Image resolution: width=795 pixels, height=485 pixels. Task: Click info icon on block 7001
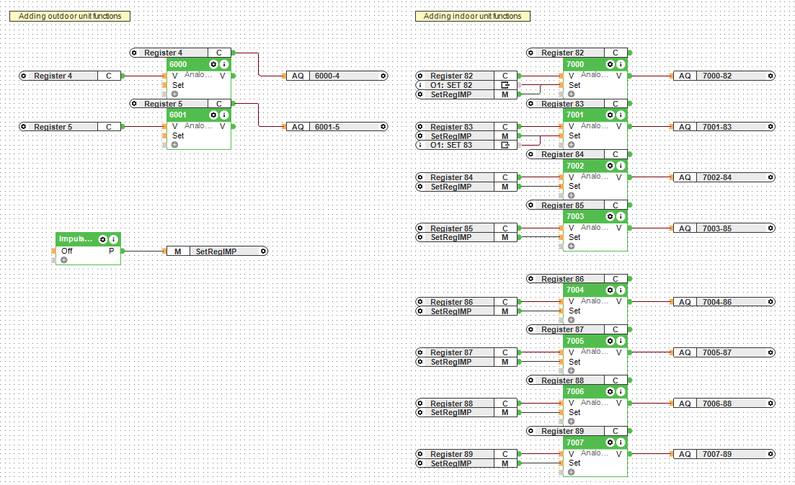[621, 115]
